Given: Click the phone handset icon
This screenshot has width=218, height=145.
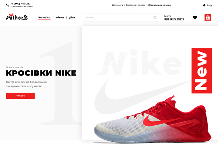Looking at the screenshot, I should (x=8, y=5).
